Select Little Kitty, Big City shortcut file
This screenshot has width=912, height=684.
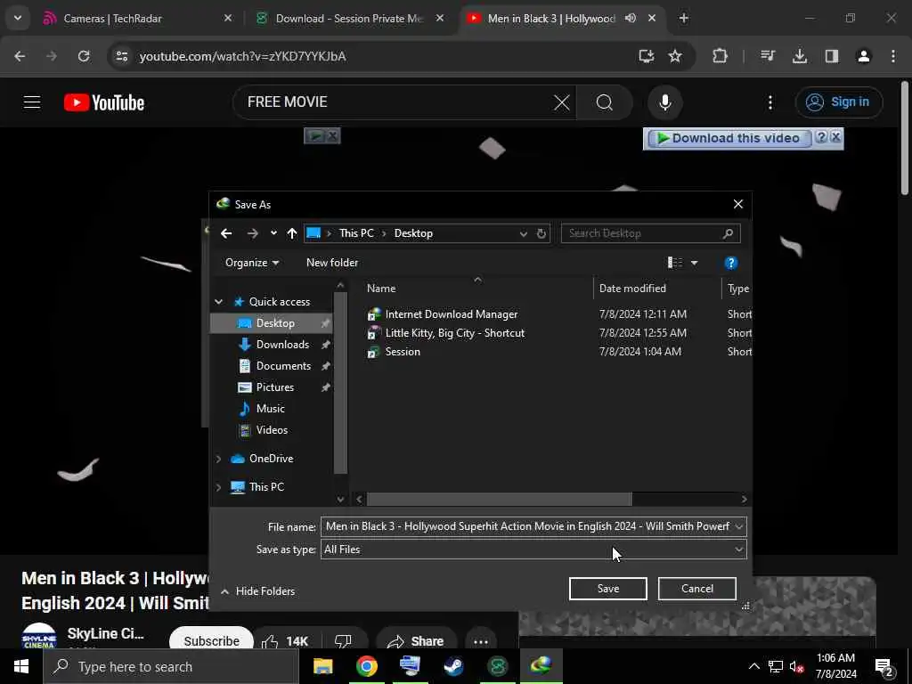pyautogui.click(x=454, y=333)
